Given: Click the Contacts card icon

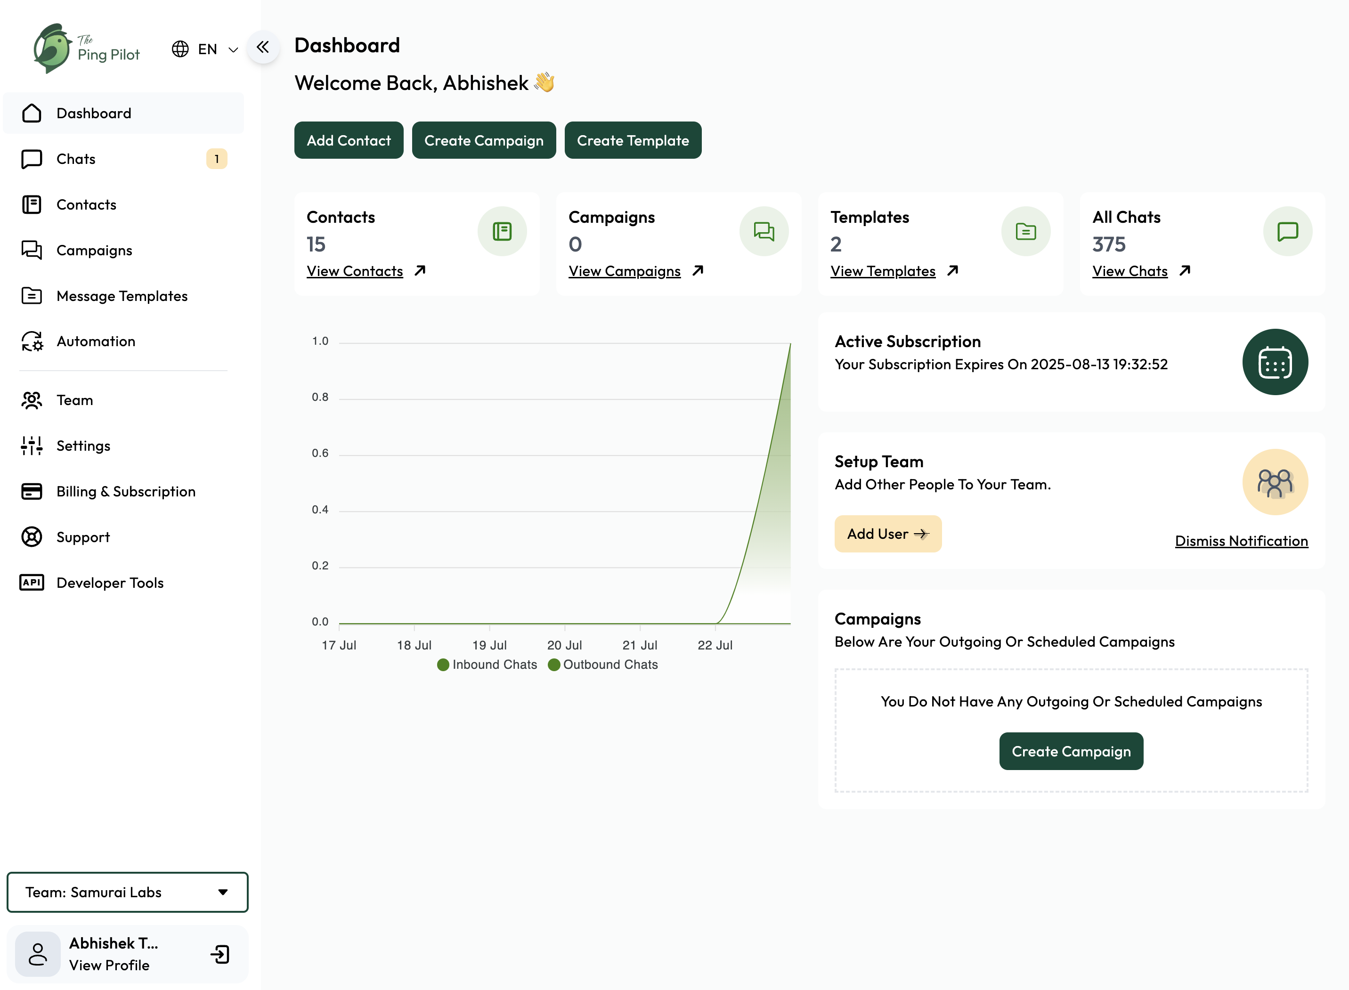Looking at the screenshot, I should coord(502,231).
